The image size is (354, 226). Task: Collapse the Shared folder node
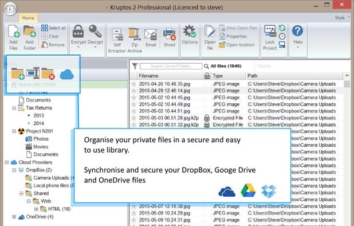point(21,193)
